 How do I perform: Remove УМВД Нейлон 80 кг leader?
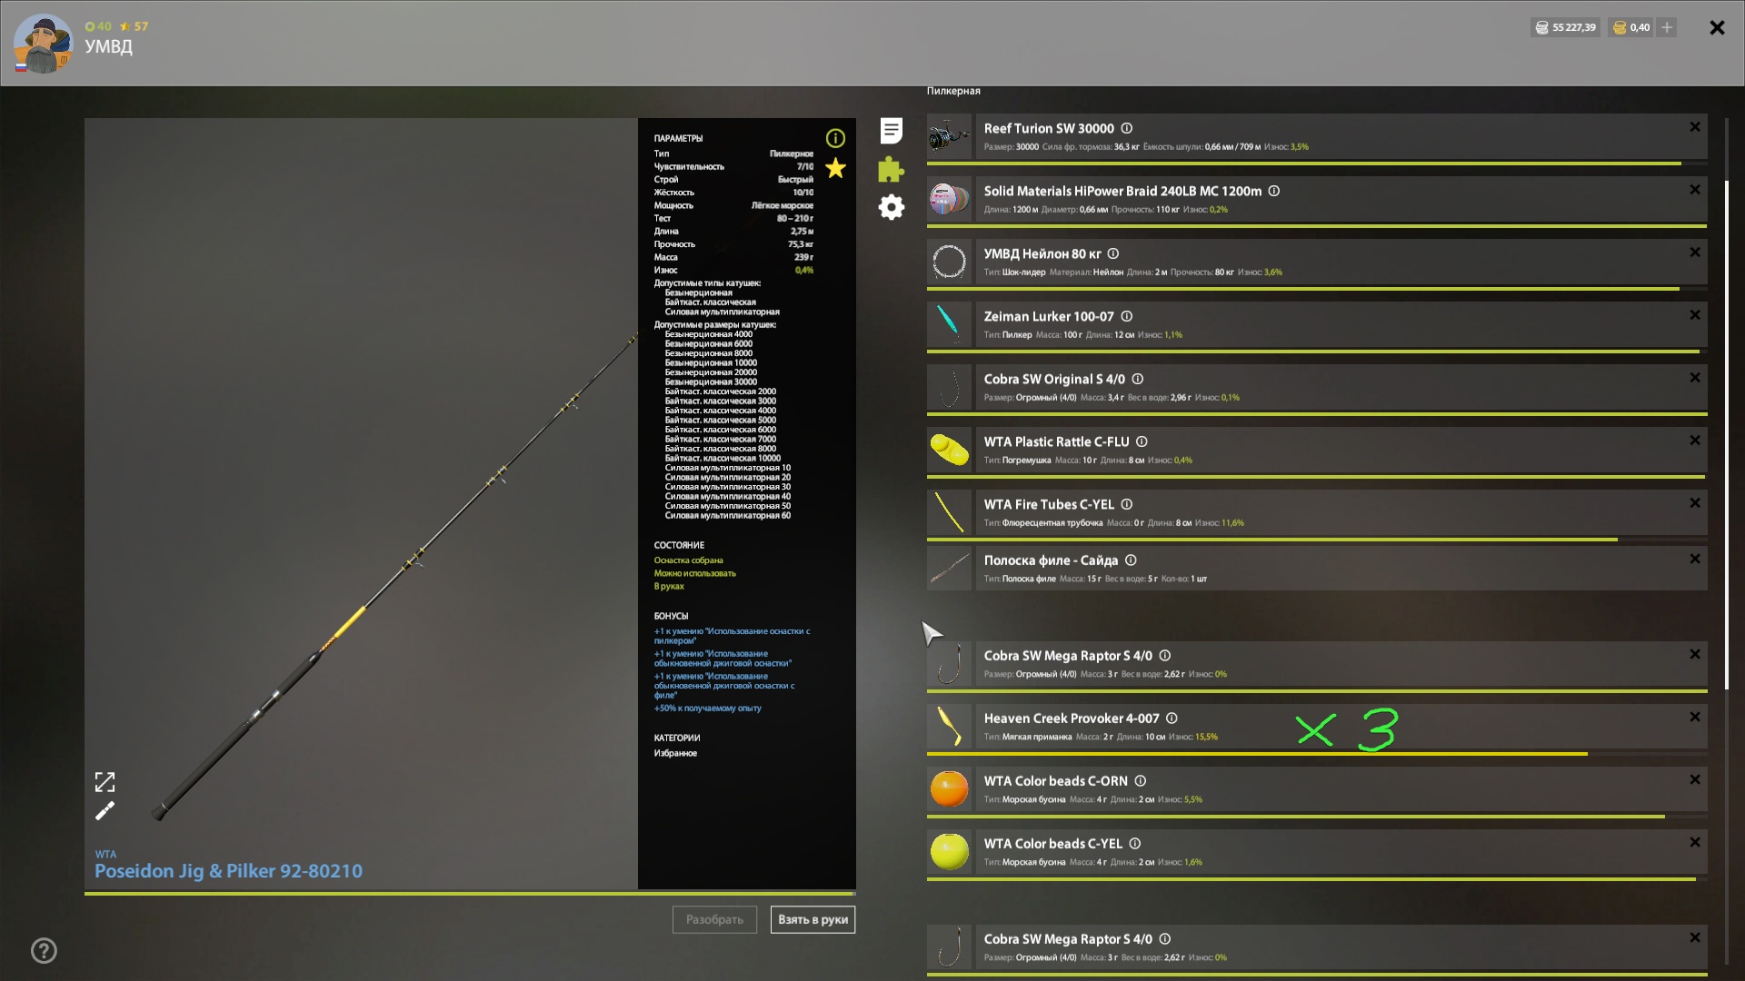click(1695, 253)
